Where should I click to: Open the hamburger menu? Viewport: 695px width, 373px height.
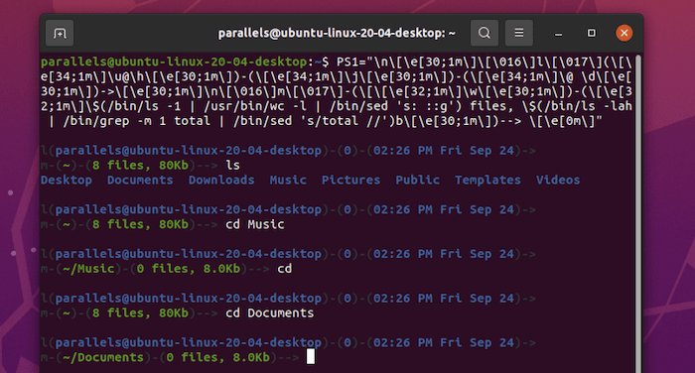pos(519,33)
